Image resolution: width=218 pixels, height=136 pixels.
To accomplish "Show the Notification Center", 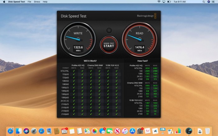I will click(214, 2).
